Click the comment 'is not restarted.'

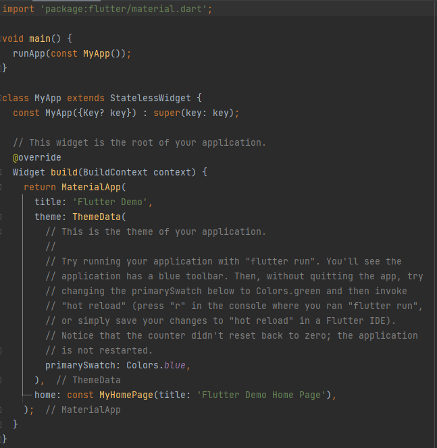tap(99, 351)
